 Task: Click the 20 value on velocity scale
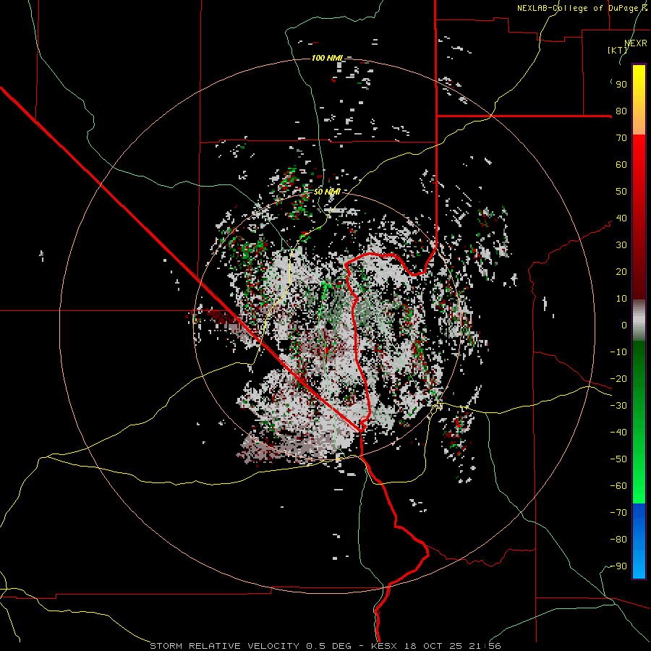621,272
